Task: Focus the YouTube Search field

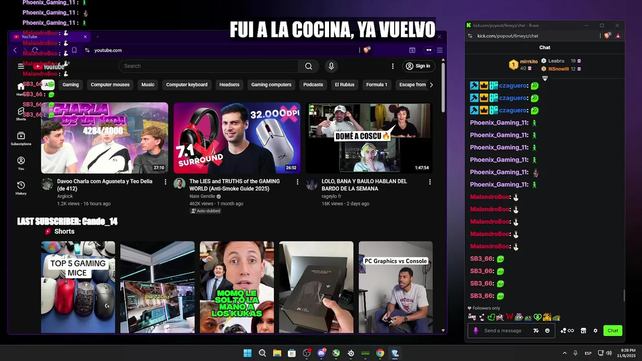Action: 208,66
